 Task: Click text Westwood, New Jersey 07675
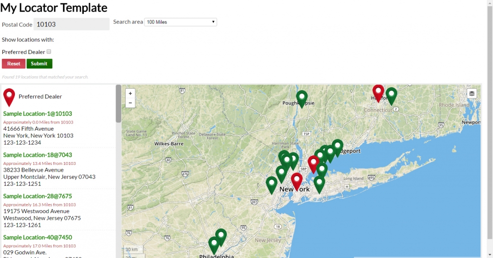42,218
